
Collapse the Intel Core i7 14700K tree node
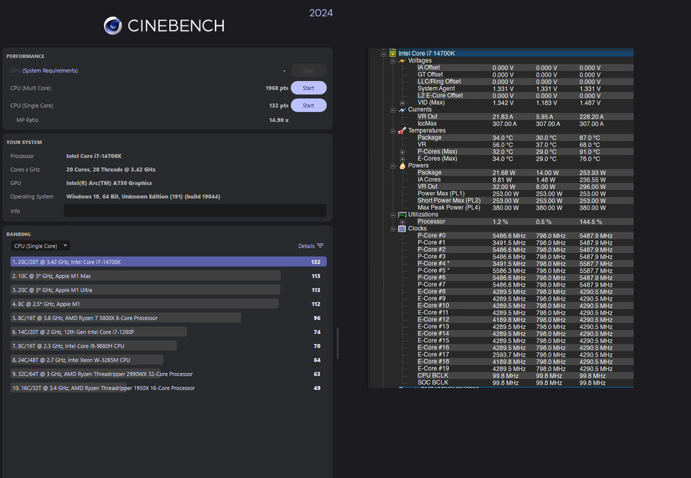click(x=383, y=54)
